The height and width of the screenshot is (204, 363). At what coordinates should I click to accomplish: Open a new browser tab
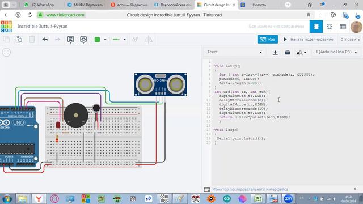pos(288,5)
